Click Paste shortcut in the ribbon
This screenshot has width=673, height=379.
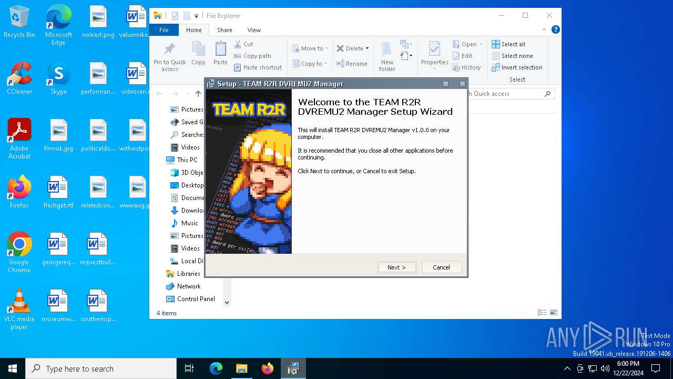click(x=258, y=67)
